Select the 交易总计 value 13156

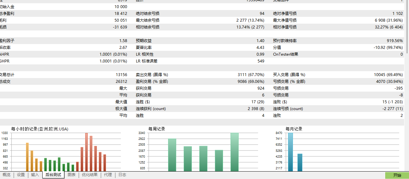pyautogui.click(x=121, y=75)
